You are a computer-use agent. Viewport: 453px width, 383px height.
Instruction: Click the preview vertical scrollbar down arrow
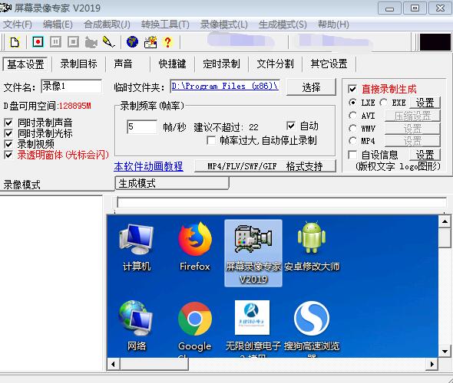tap(445, 352)
